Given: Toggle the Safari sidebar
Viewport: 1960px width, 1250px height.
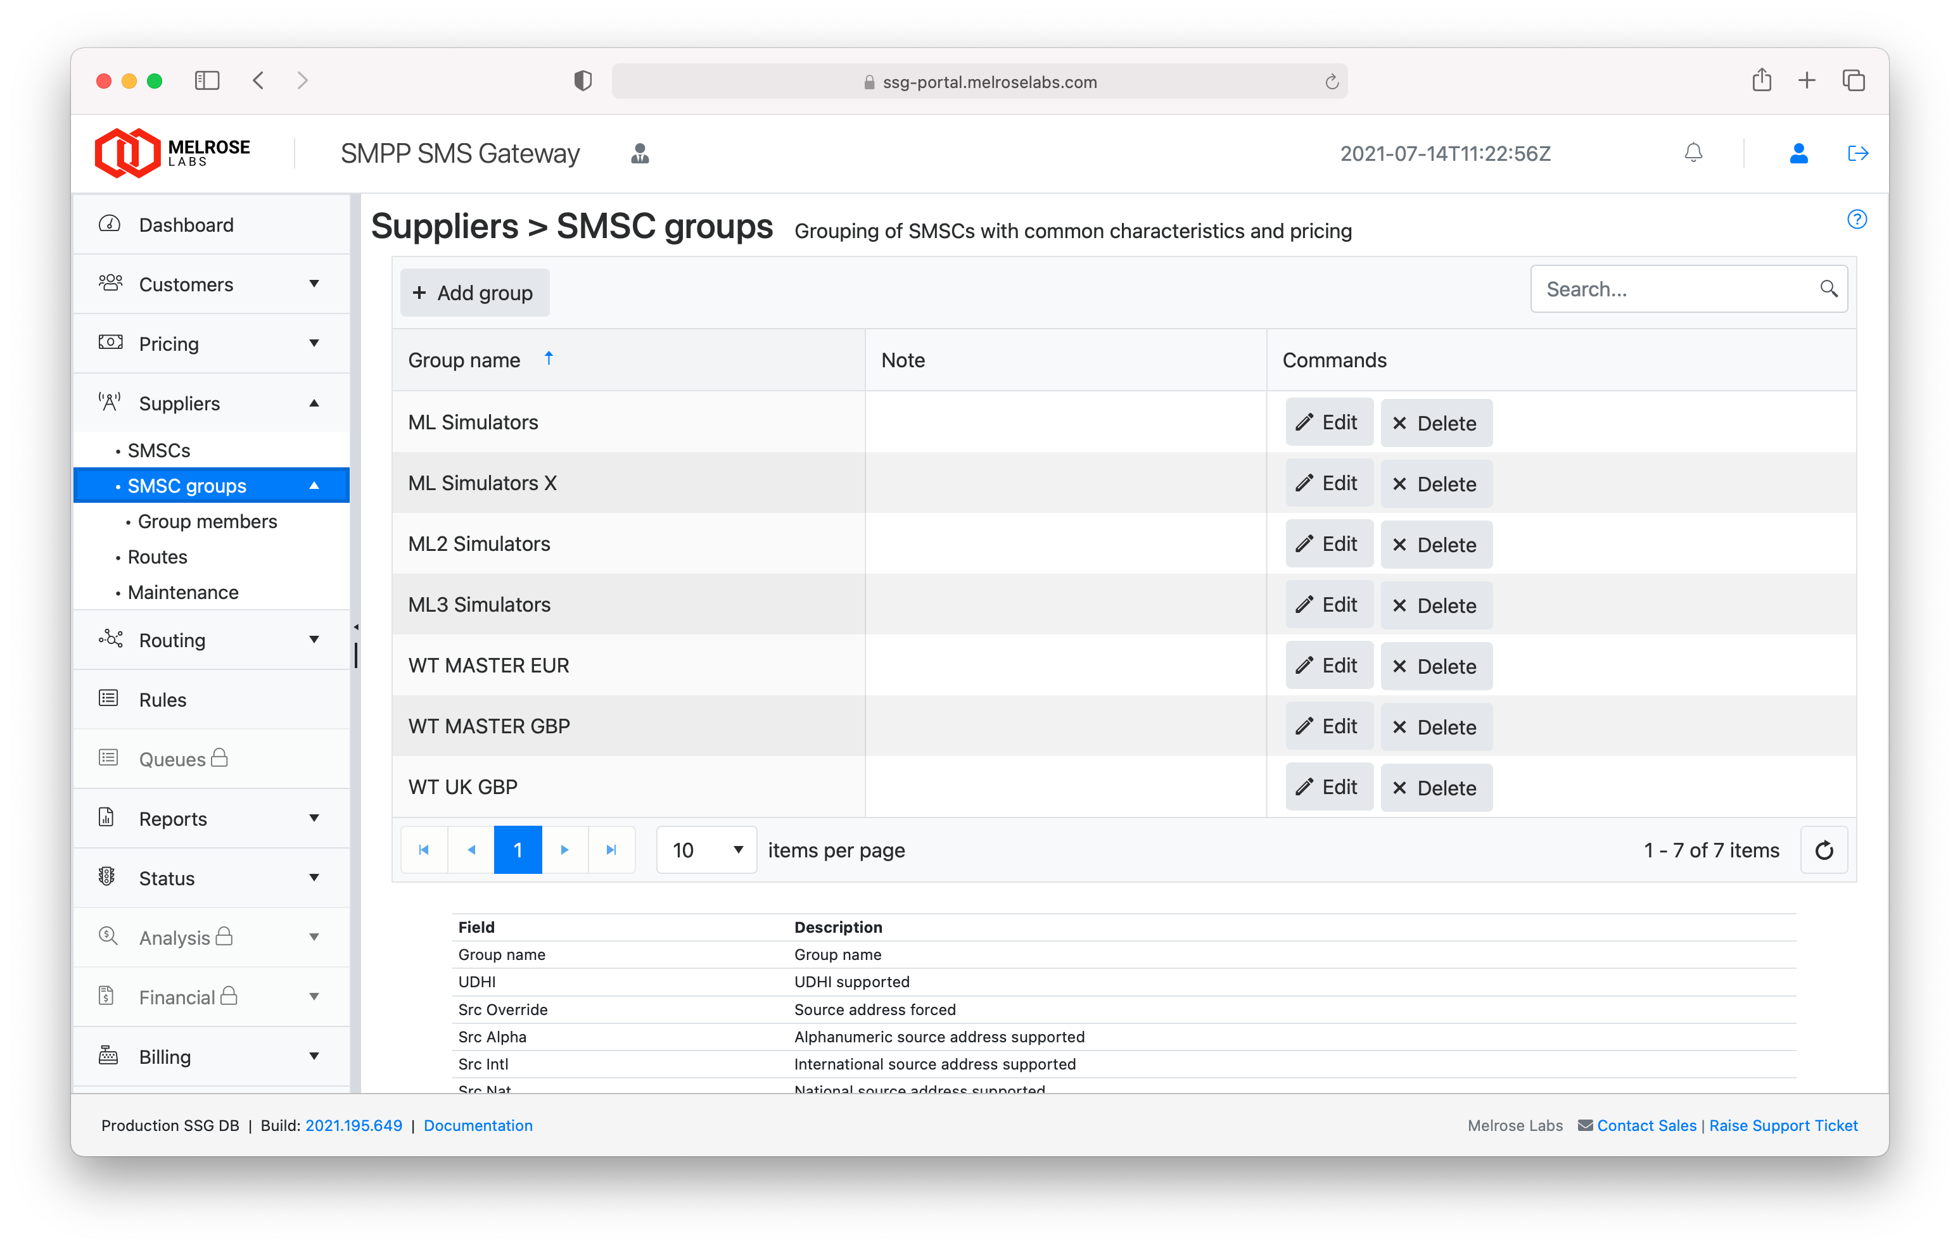Looking at the screenshot, I should (207, 80).
